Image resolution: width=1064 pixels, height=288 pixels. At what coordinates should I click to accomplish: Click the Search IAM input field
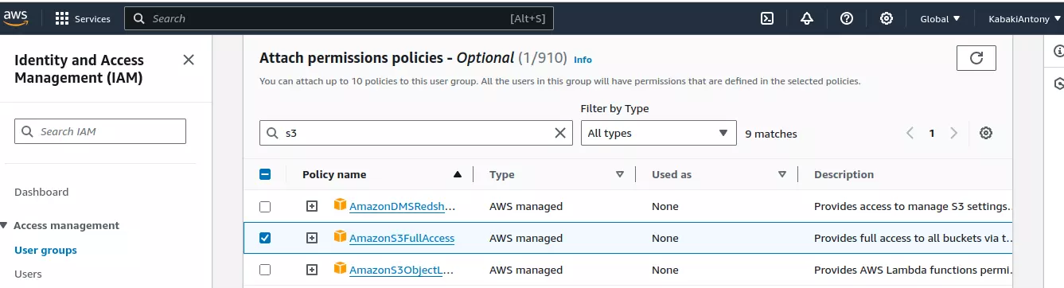pos(100,131)
